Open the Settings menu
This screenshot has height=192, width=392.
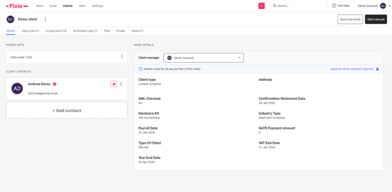pos(97,6)
